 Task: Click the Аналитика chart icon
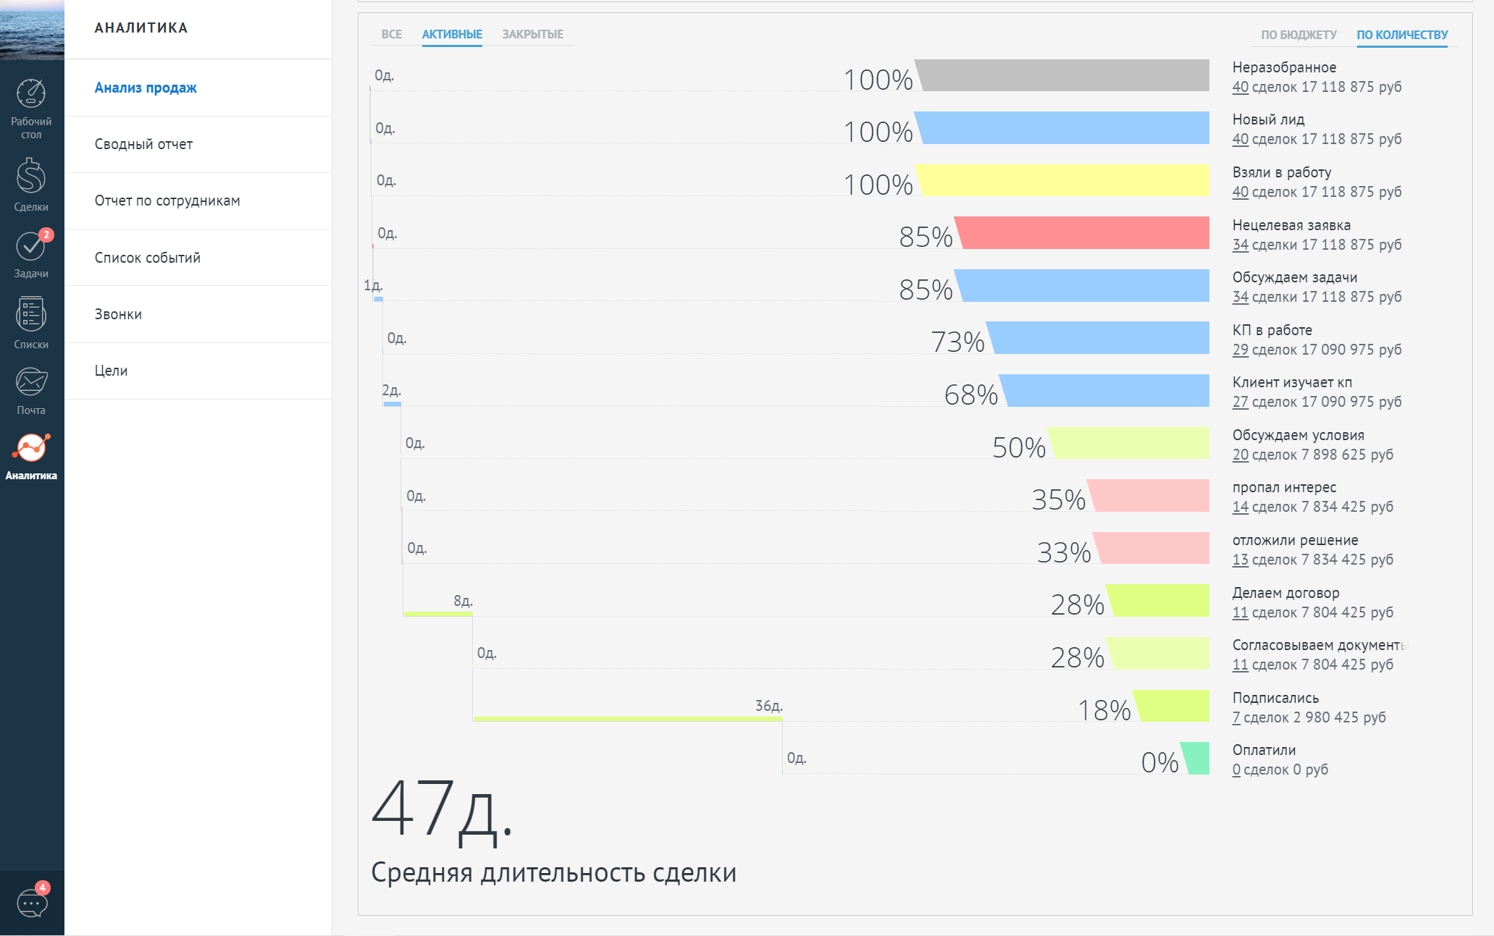pos(31,448)
